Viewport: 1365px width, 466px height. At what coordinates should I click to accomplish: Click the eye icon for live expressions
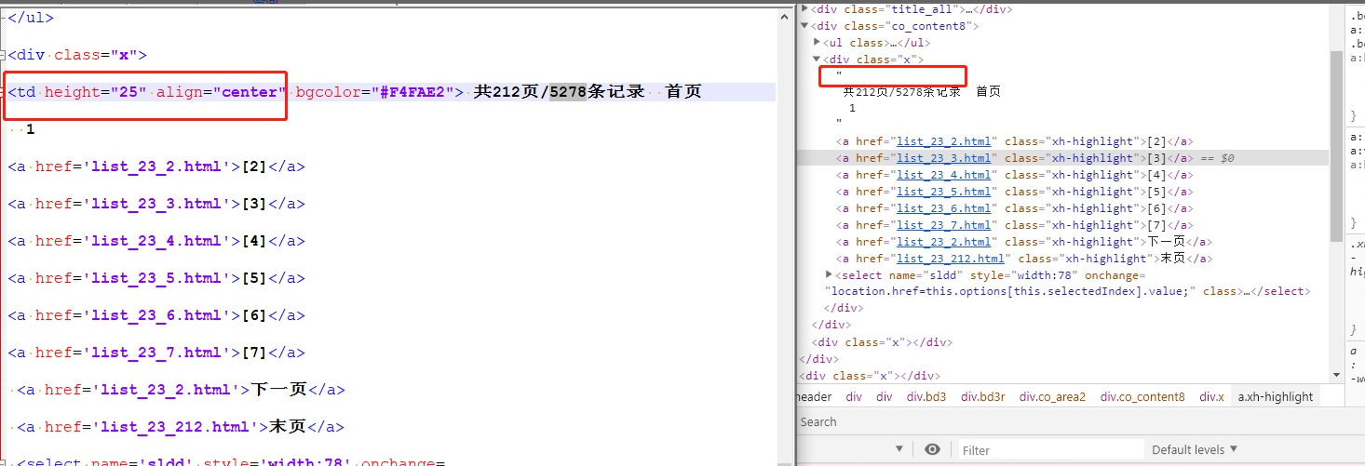(932, 449)
